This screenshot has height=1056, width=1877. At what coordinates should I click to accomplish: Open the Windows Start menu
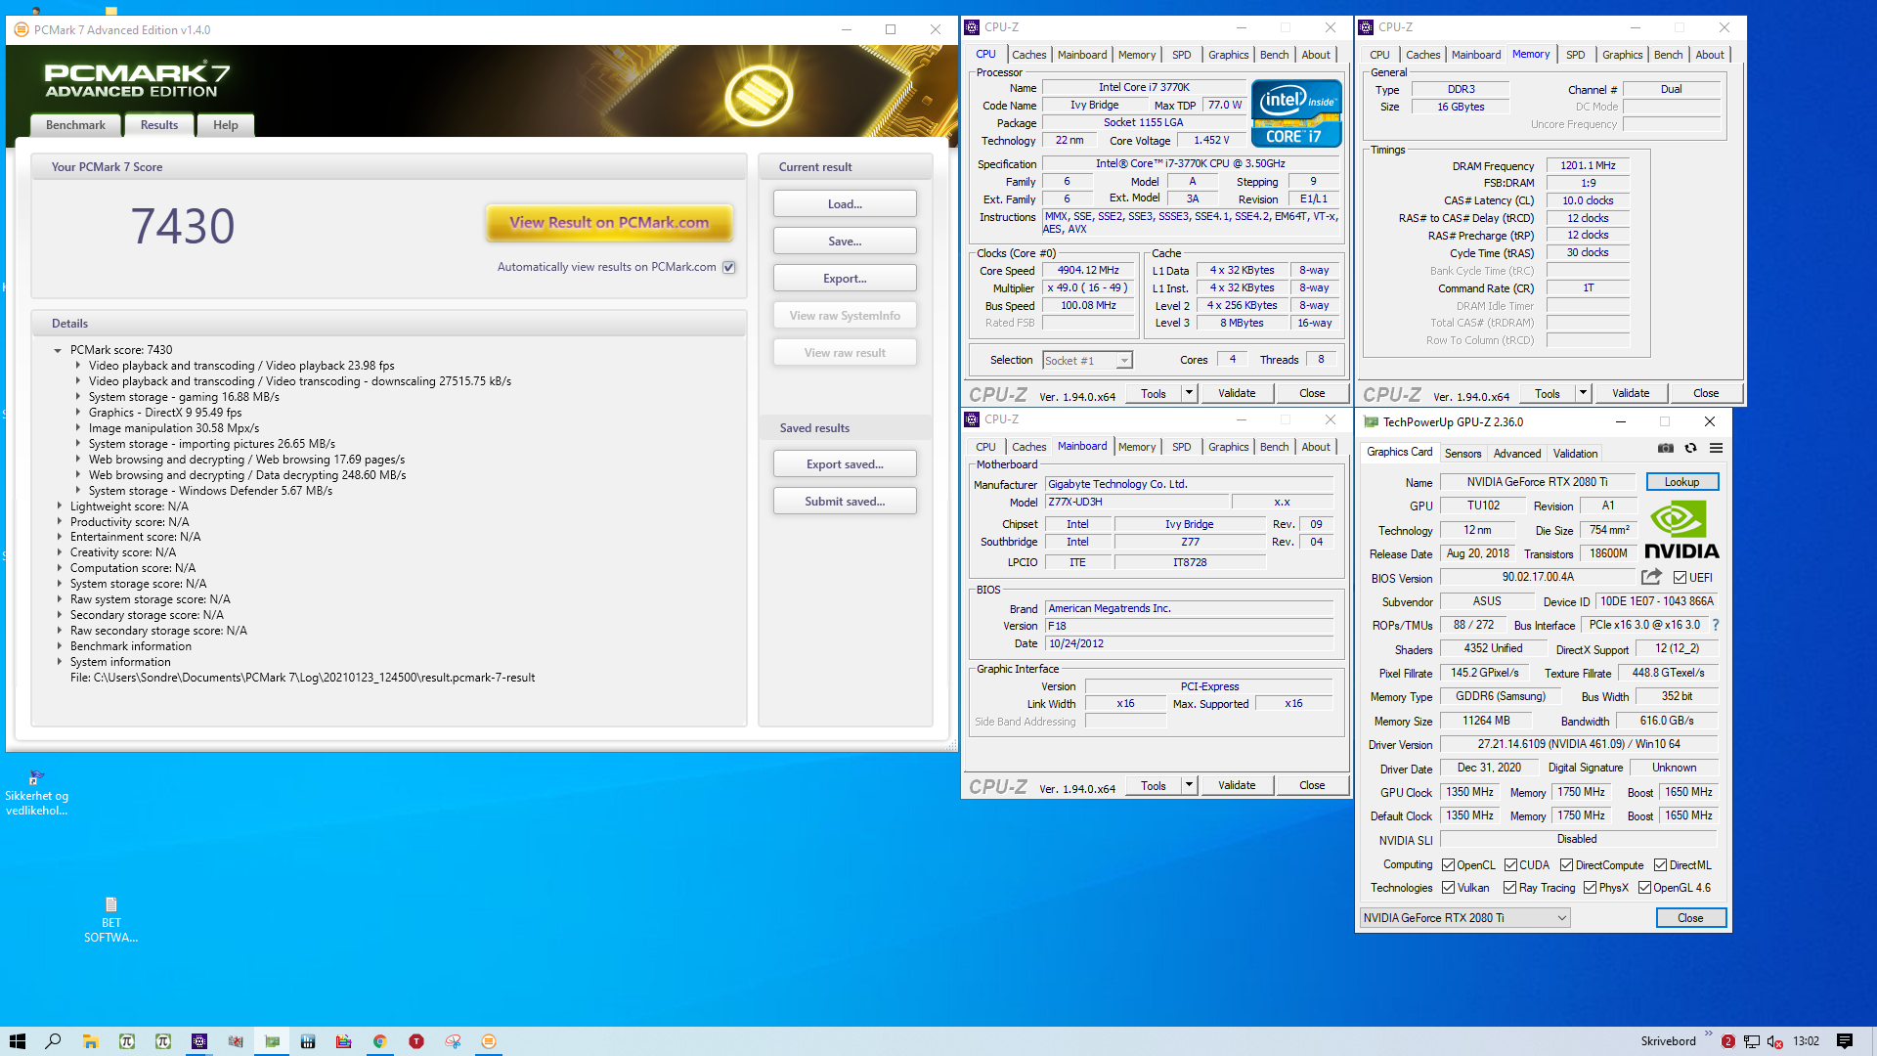(x=17, y=1041)
